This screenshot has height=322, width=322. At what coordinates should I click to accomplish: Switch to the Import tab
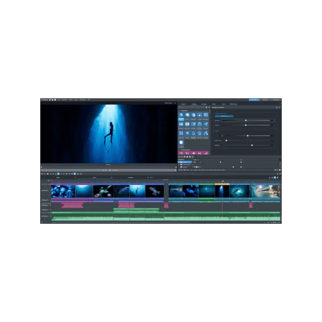pos(184,104)
